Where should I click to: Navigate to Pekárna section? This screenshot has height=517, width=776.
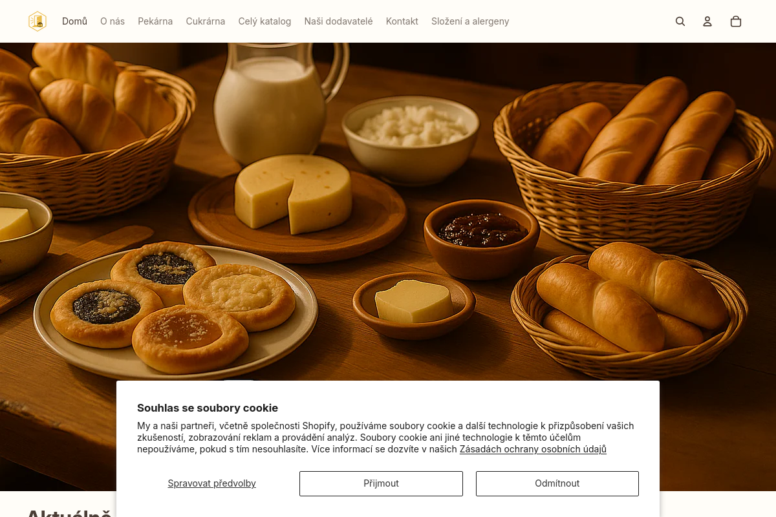coord(155,21)
